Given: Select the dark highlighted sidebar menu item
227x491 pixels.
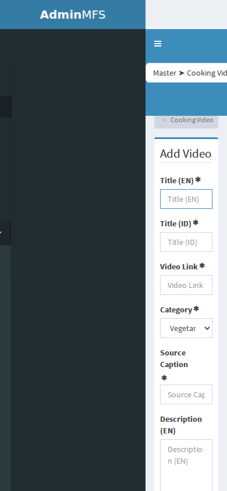Looking at the screenshot, I should pos(6,107).
